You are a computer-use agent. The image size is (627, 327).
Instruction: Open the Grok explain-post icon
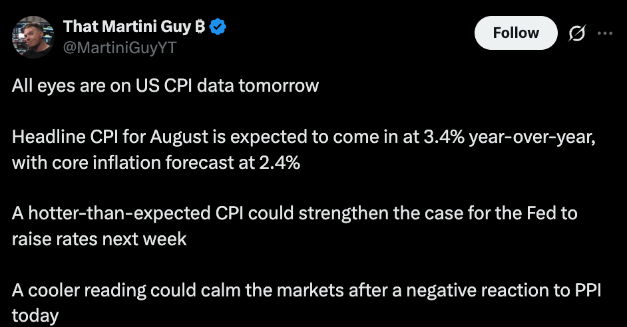coord(577,33)
